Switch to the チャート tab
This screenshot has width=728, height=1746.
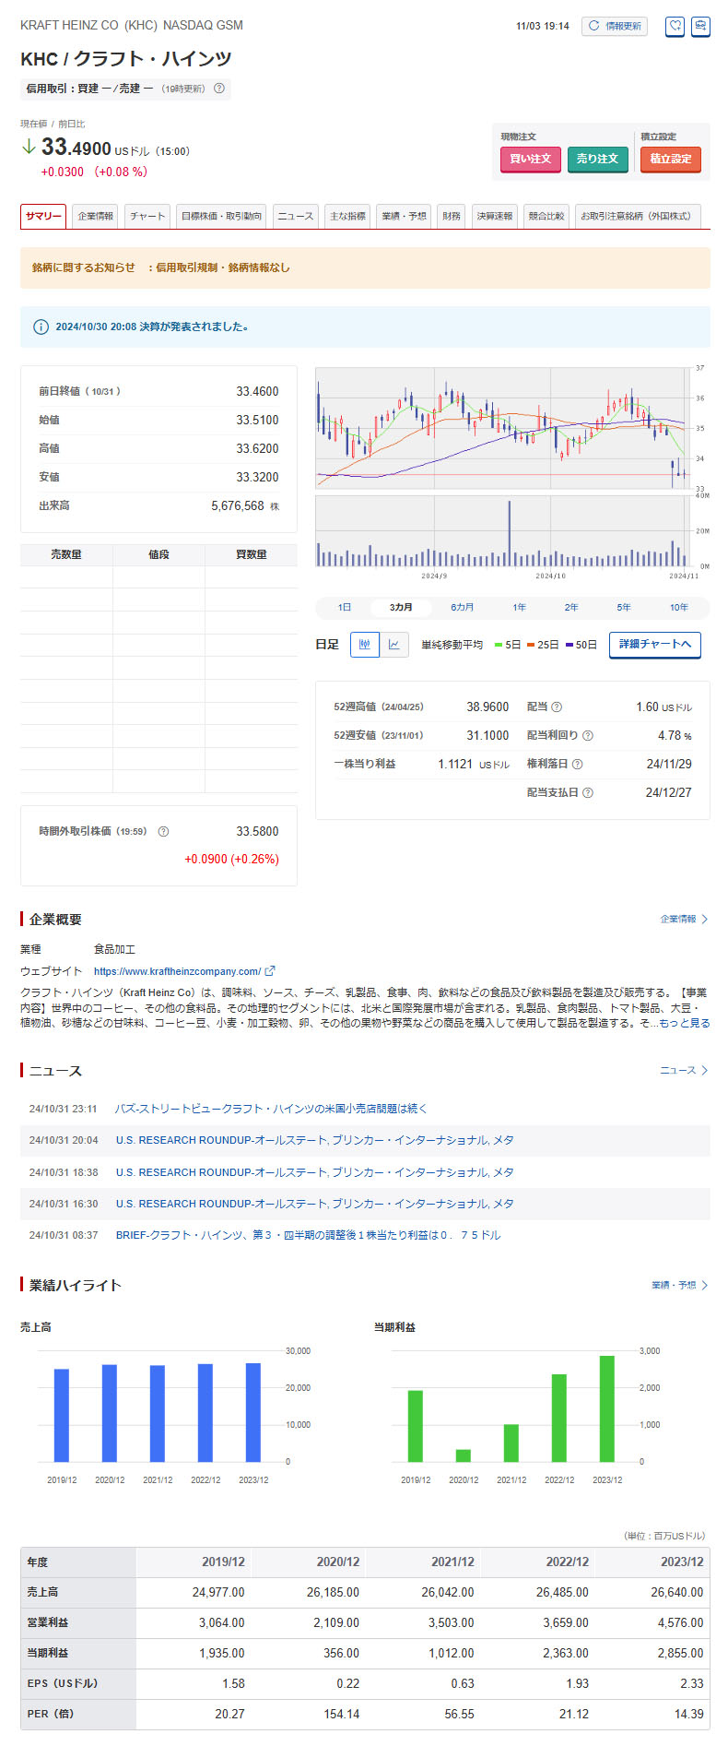[147, 216]
